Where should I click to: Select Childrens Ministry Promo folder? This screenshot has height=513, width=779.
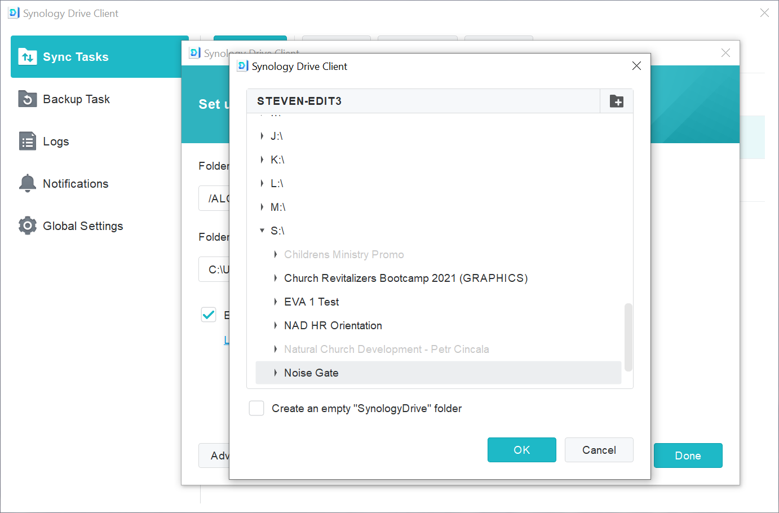[x=344, y=254]
